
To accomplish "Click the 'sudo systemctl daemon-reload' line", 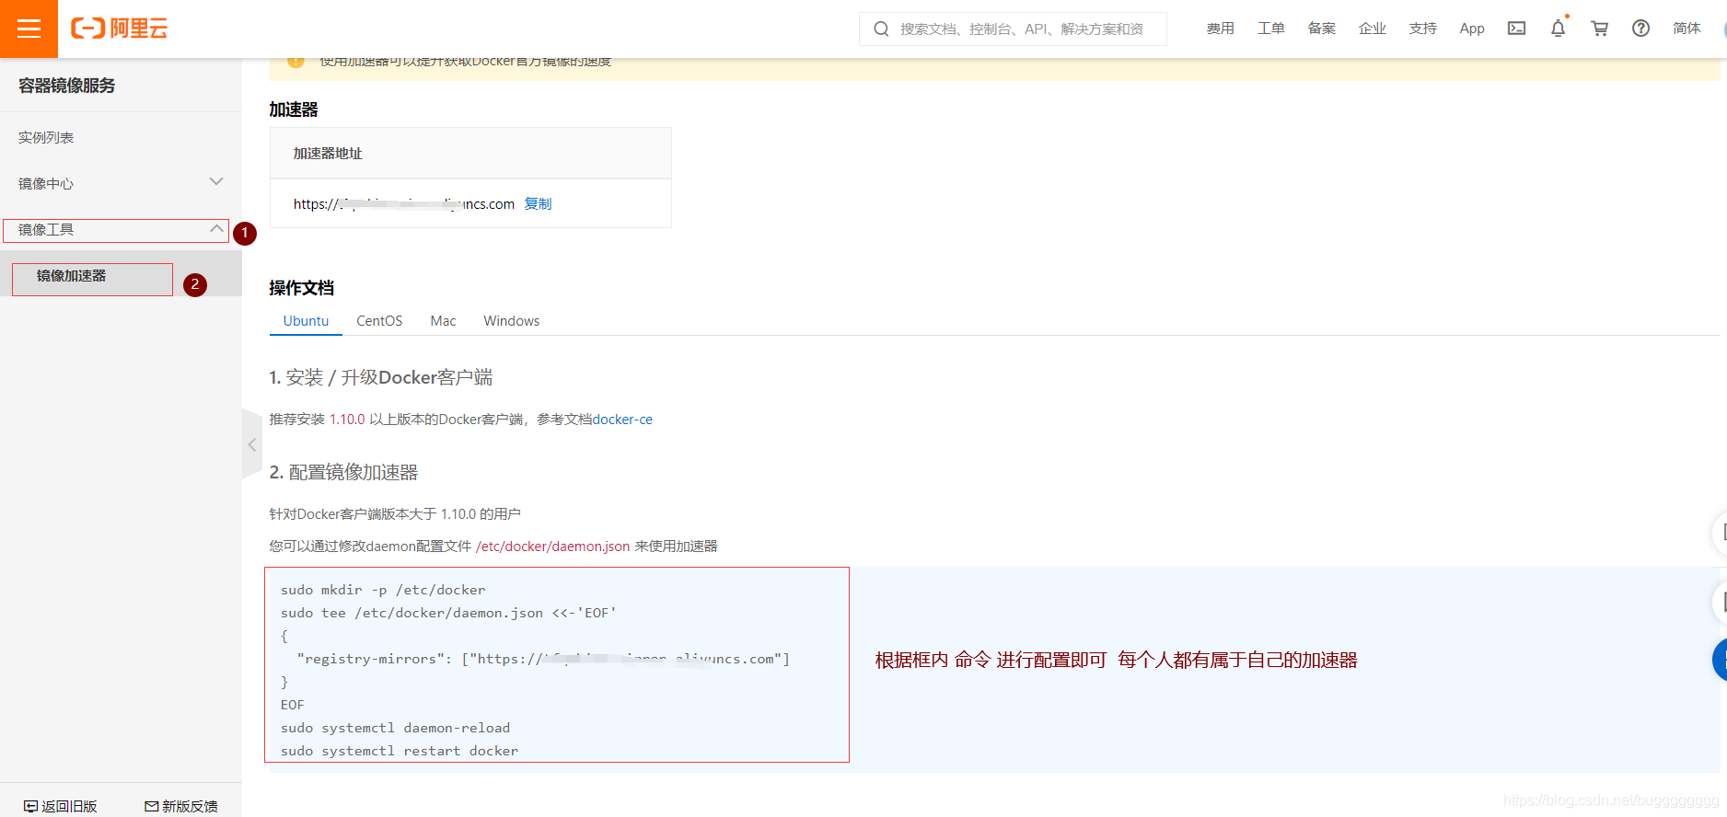I will tap(395, 728).
